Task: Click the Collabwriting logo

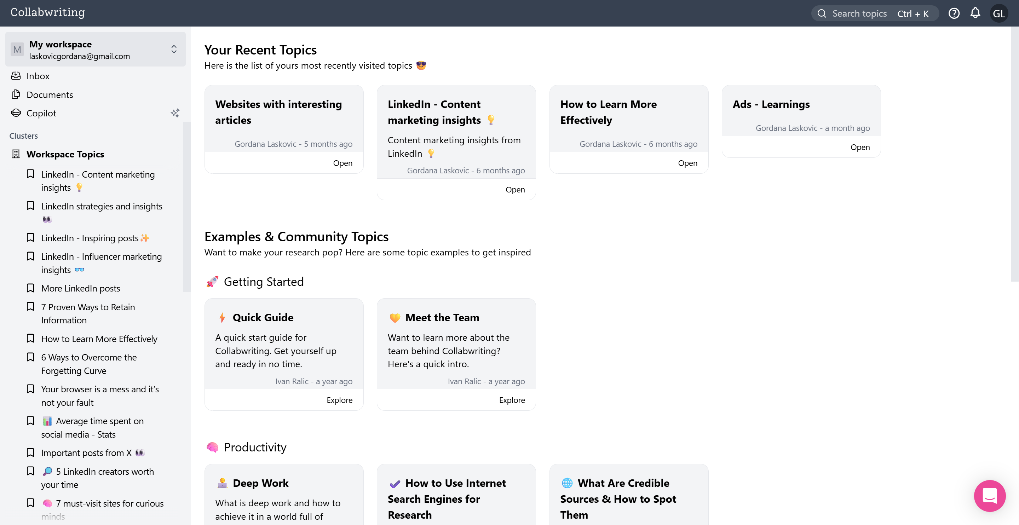Action: tap(48, 13)
